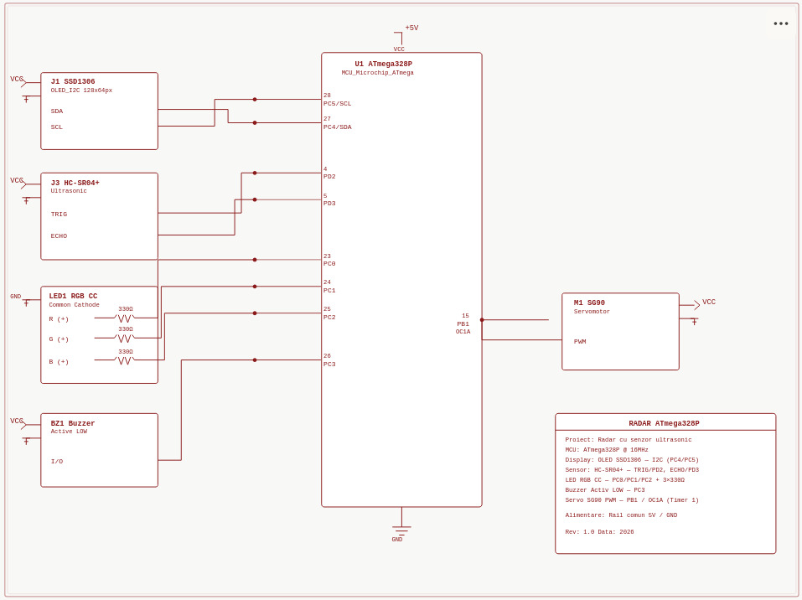This screenshot has height=600, width=802.
Task: Select the junction dot at PB1 pin 15
Action: [x=482, y=320]
